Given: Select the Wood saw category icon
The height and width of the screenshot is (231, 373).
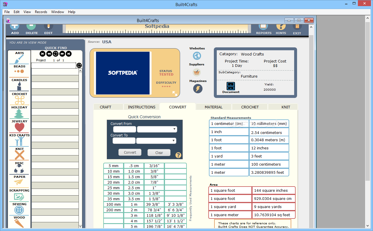Looking at the screenshot, I should [x=19, y=223].
